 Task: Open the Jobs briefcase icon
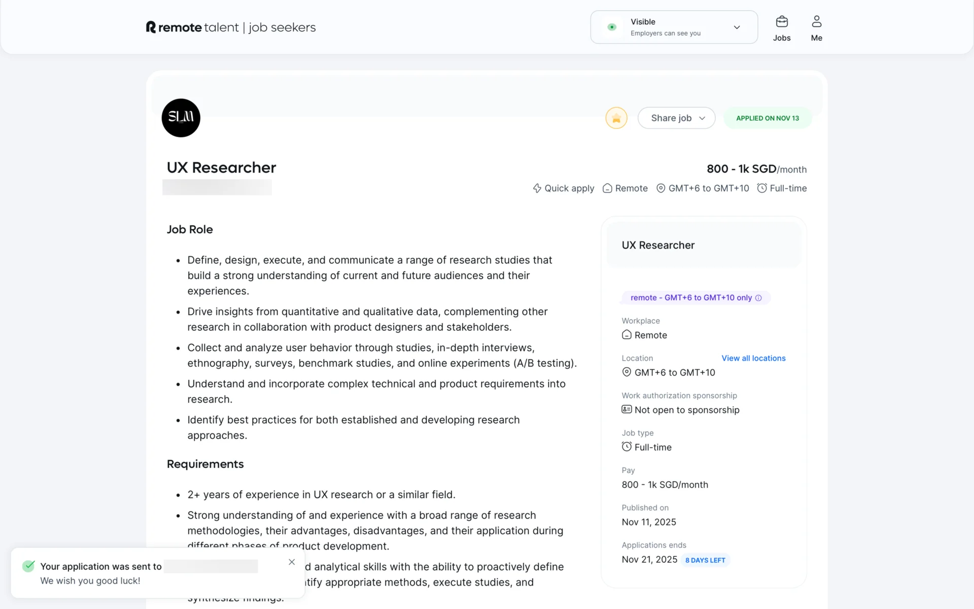pos(782,22)
